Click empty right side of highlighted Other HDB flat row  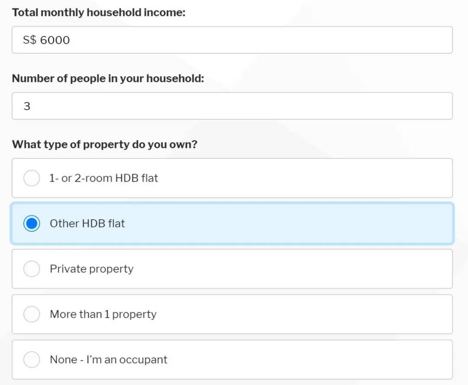click(x=347, y=224)
